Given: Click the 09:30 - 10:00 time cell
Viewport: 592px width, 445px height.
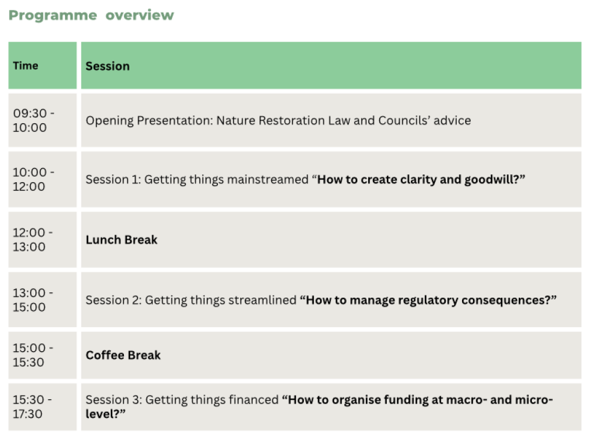Looking at the screenshot, I should (x=33, y=120).
